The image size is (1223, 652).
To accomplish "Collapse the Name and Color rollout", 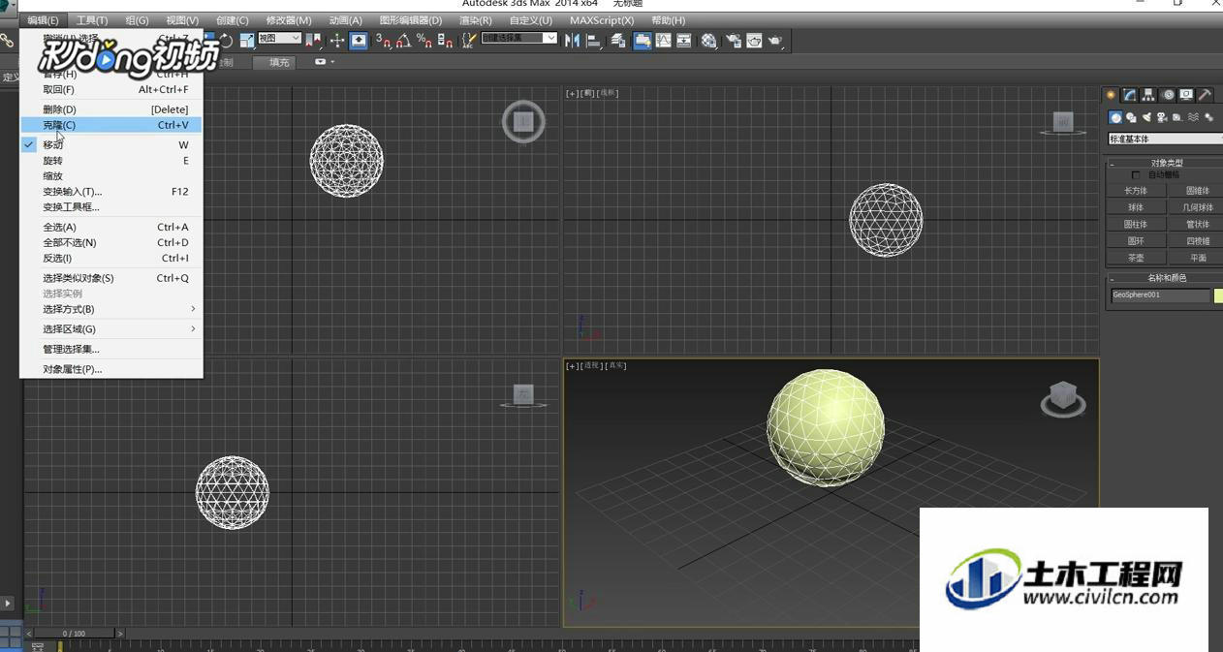I will pyautogui.click(x=1165, y=278).
